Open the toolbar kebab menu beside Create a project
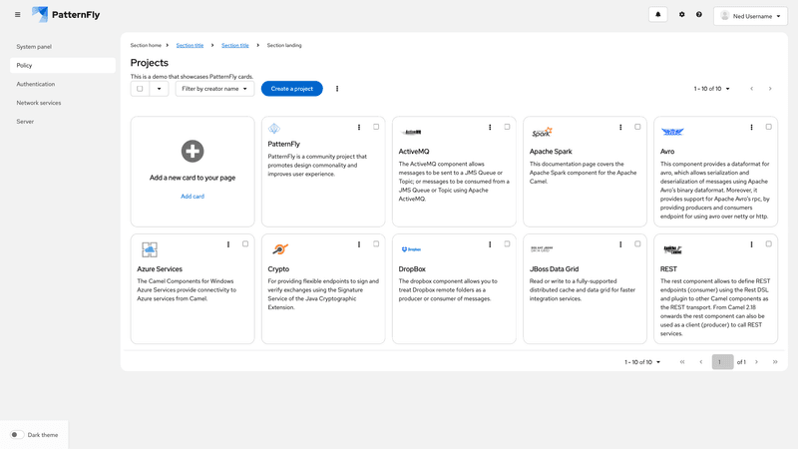 tap(337, 89)
